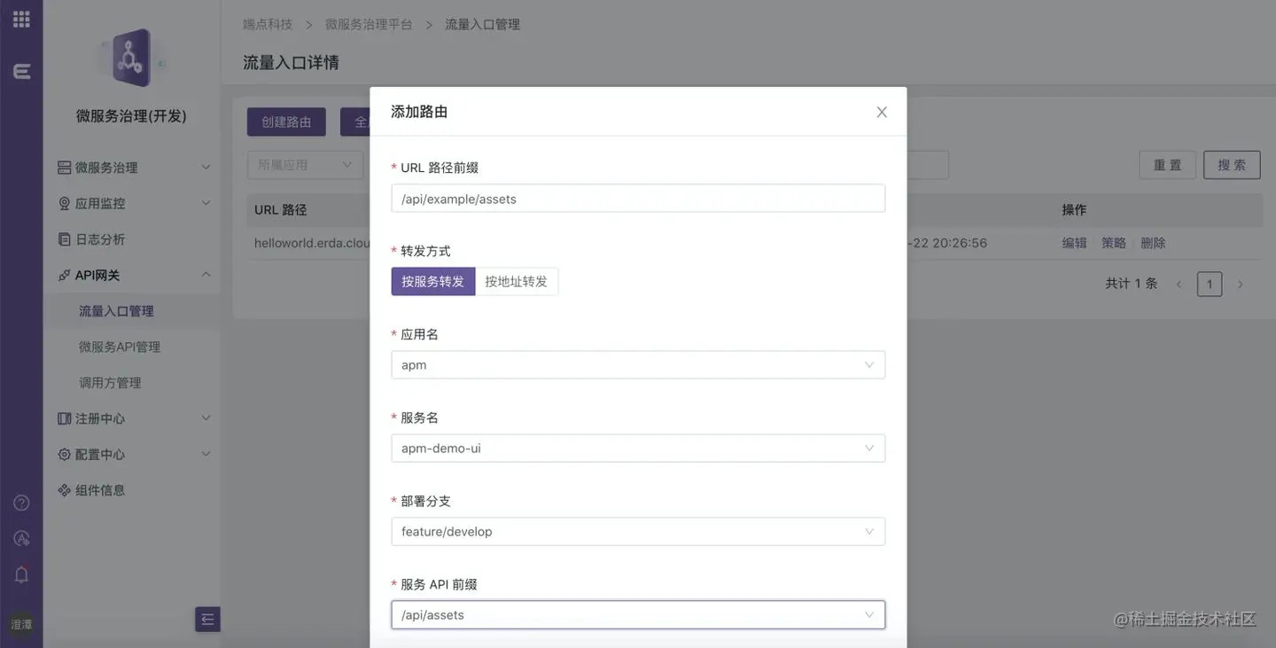Click 删除 in the helloworld row

[x=1153, y=243]
